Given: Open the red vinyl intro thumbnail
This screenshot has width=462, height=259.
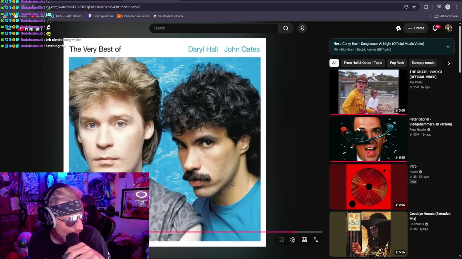Looking at the screenshot, I should (368, 187).
